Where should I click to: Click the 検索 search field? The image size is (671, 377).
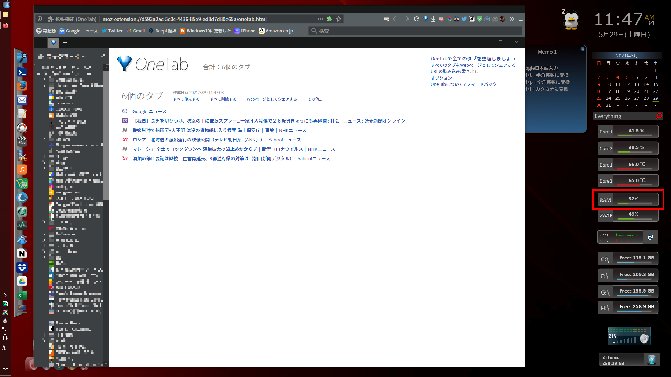[416, 31]
